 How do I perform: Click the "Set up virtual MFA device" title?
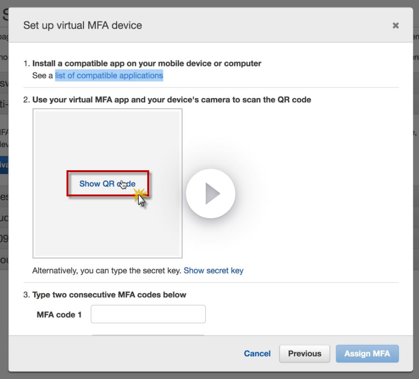pyautogui.click(x=83, y=25)
